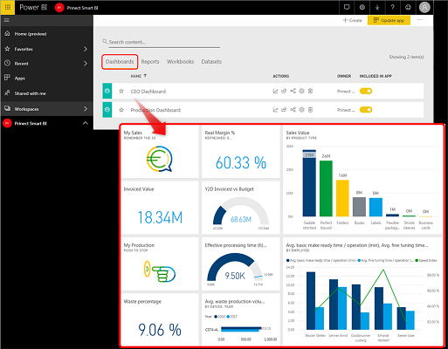Switch to the Datasets tab

pyautogui.click(x=211, y=62)
